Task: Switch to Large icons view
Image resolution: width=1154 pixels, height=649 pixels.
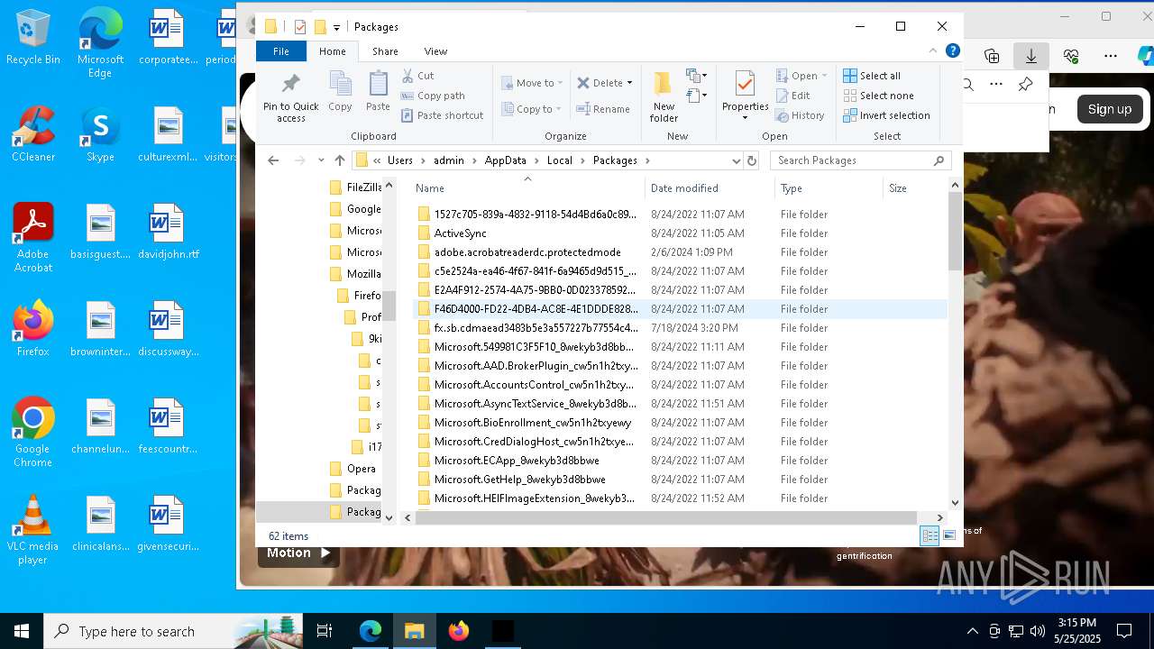Action: 949,535
